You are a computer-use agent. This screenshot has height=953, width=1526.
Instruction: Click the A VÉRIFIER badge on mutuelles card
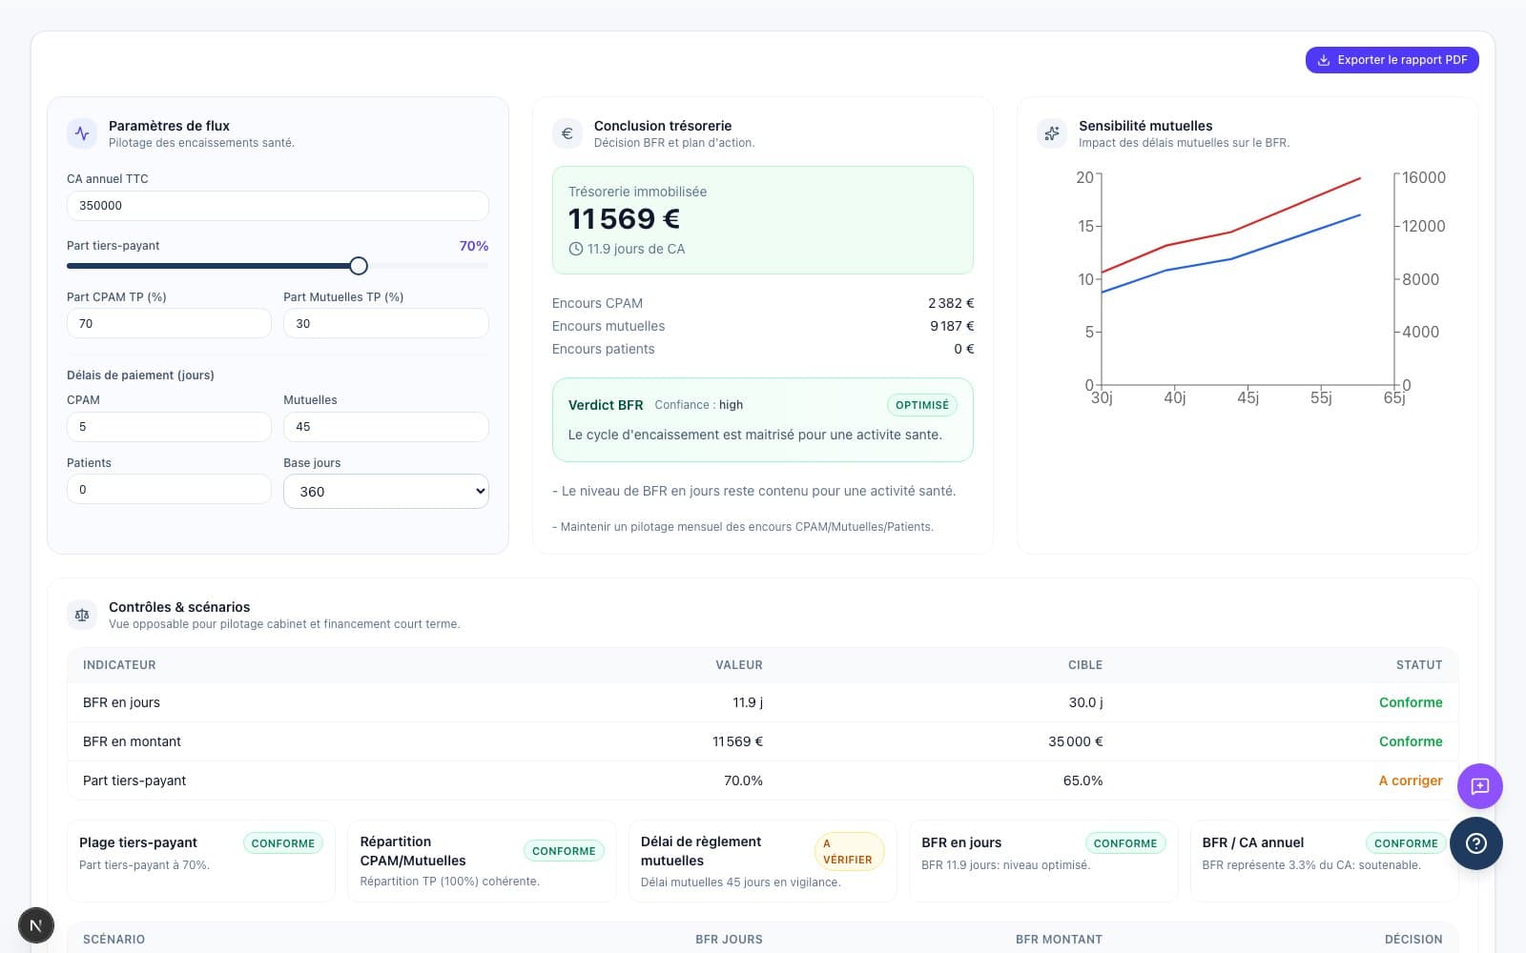pos(848,852)
